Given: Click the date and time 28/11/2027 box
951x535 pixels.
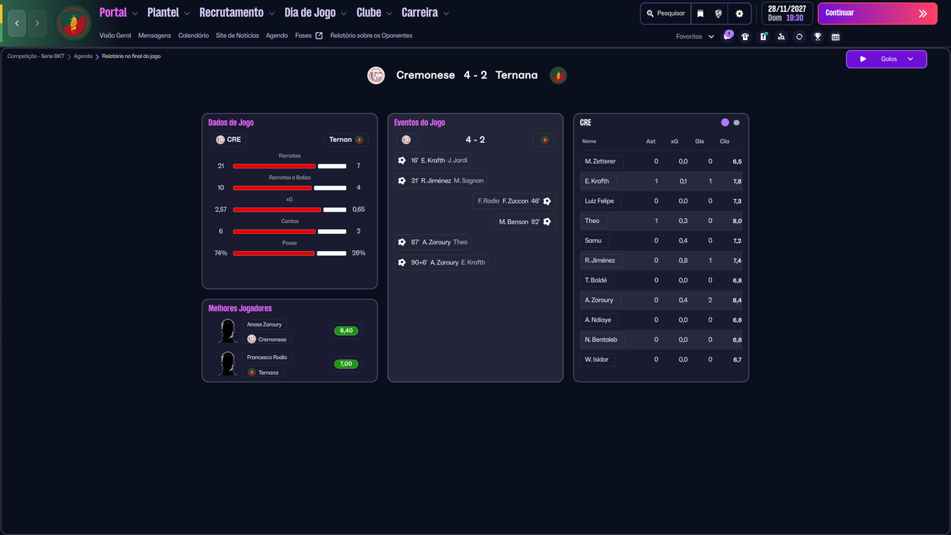Looking at the screenshot, I should (786, 13).
